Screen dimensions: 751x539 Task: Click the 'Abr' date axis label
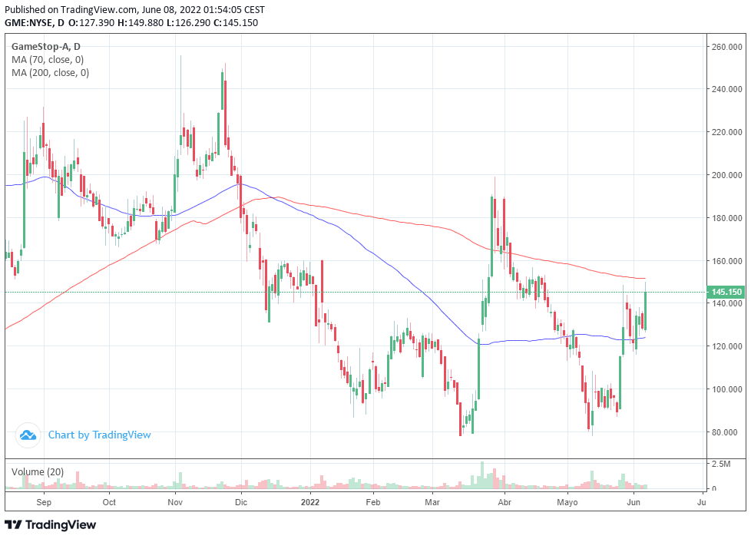coord(505,502)
